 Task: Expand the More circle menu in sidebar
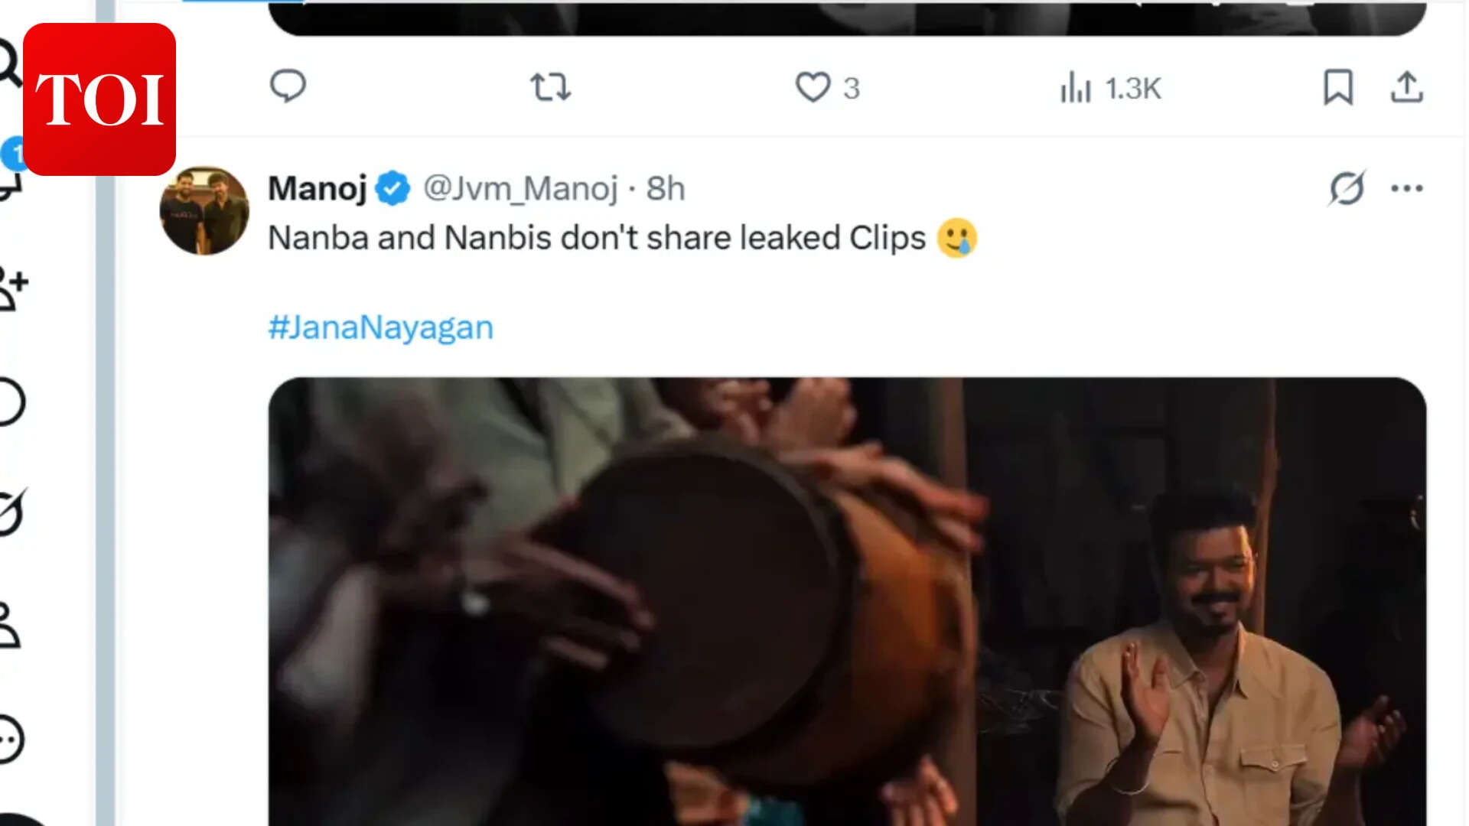coord(9,739)
